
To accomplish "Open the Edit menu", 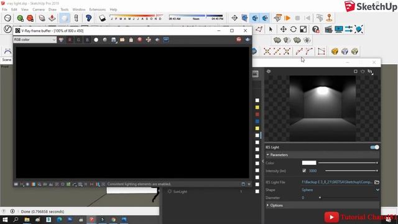I will [x=14, y=9].
